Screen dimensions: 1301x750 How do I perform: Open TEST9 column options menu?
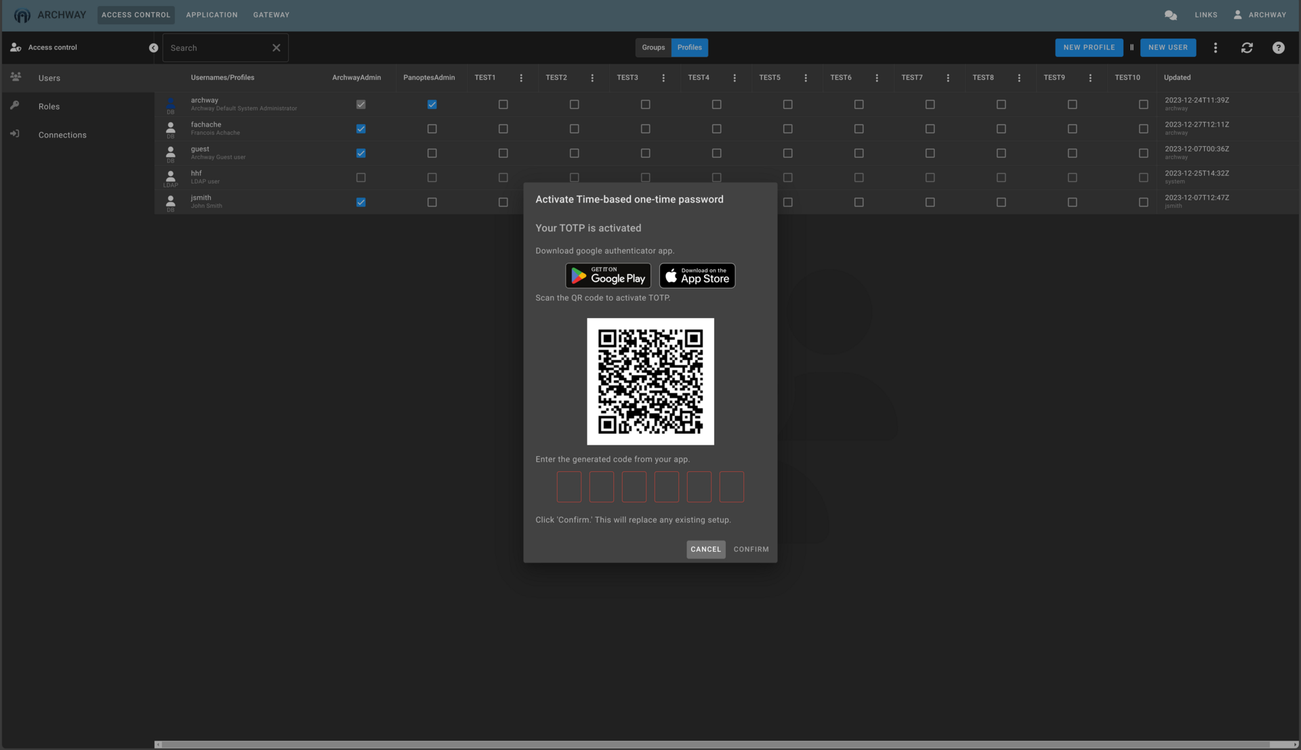tap(1090, 78)
